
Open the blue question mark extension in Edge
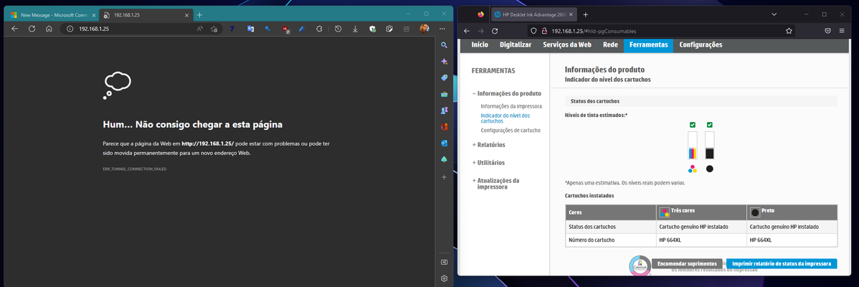pos(232,29)
